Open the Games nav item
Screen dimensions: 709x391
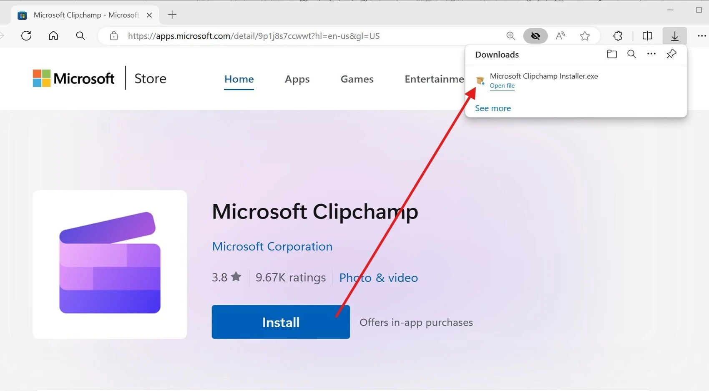click(357, 79)
